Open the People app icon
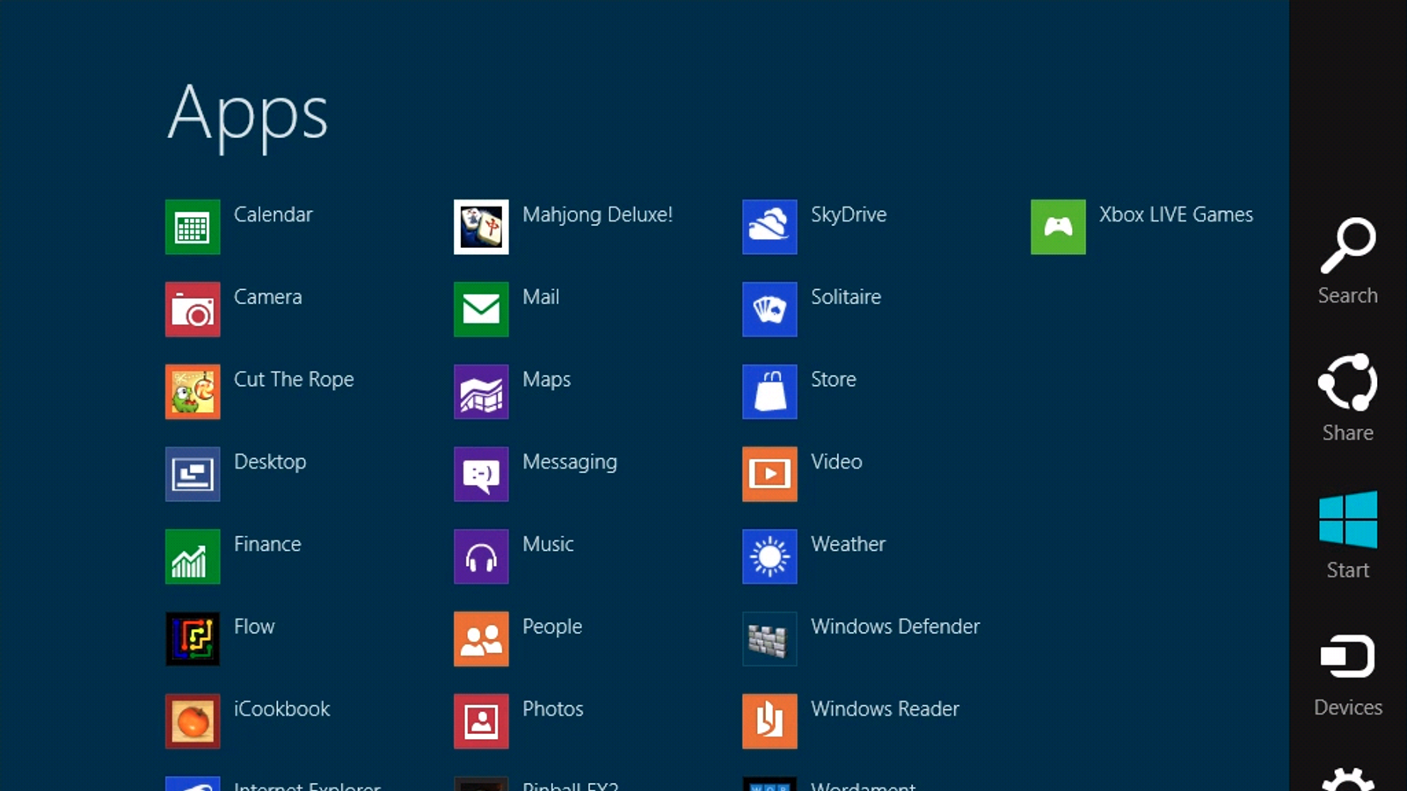Viewport: 1407px width, 791px height. [481, 639]
